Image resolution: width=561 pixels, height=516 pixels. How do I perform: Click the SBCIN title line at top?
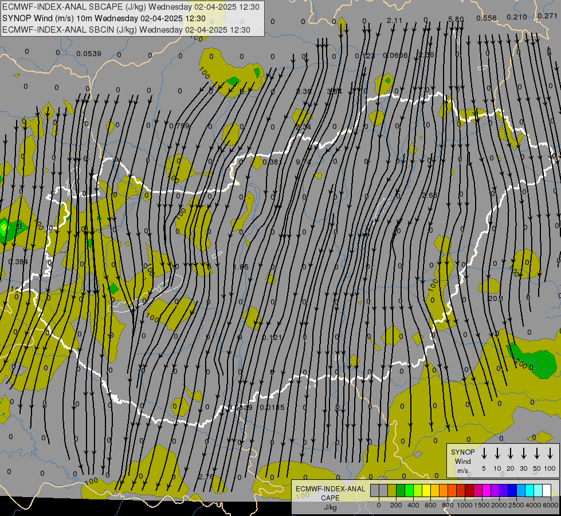click(x=126, y=30)
